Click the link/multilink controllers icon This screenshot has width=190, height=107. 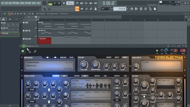91,9
